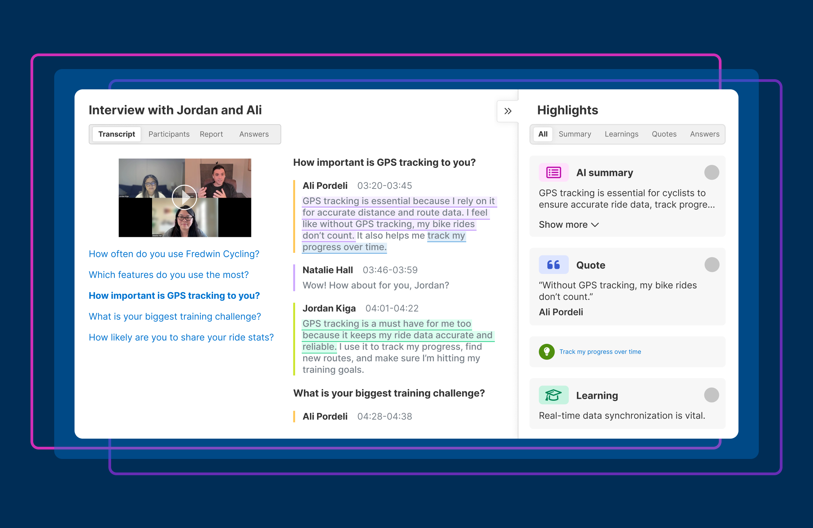Toggle the Learning card's round selector

coord(712,395)
